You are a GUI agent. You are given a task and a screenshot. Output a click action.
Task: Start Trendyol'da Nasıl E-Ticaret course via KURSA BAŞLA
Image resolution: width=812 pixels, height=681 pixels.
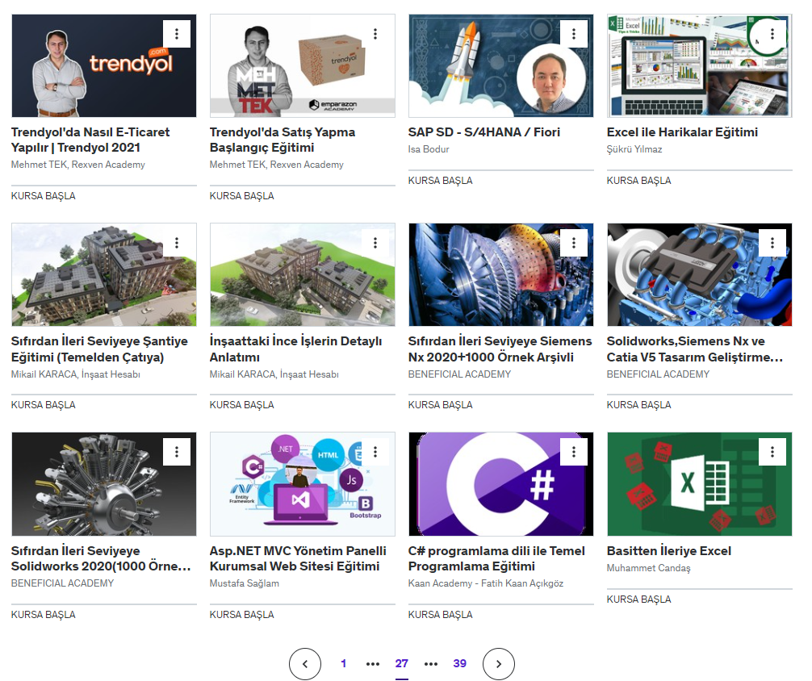[x=44, y=196]
